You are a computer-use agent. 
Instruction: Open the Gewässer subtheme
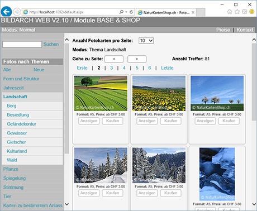[x=17, y=133]
